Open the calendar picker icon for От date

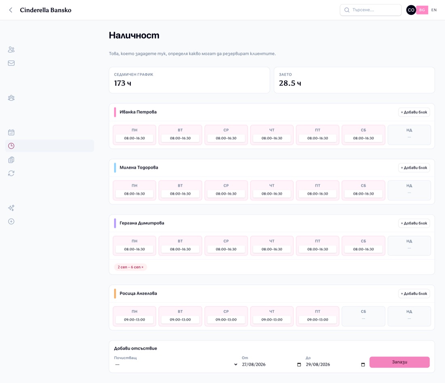coord(299,364)
